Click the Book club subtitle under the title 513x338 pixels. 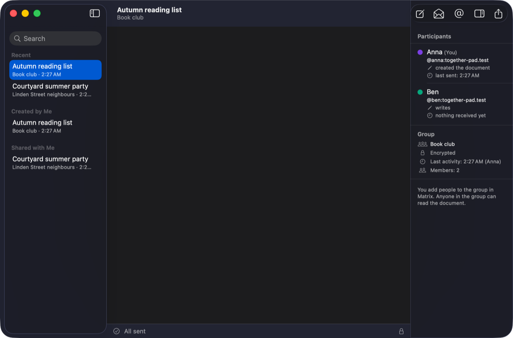click(x=130, y=18)
